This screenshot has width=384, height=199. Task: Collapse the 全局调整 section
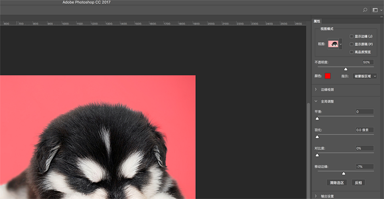pyautogui.click(x=316, y=101)
